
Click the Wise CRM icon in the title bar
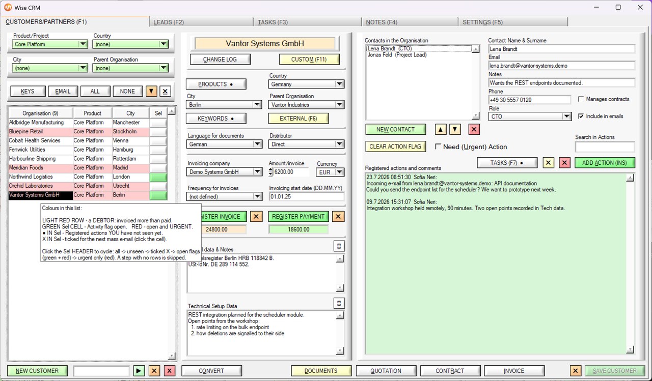pyautogui.click(x=8, y=8)
